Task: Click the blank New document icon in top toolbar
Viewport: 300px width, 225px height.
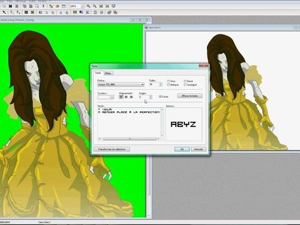Action: tap(4, 6)
